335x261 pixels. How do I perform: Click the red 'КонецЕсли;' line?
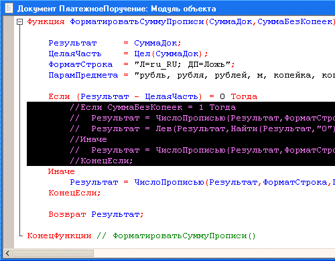[74, 193]
